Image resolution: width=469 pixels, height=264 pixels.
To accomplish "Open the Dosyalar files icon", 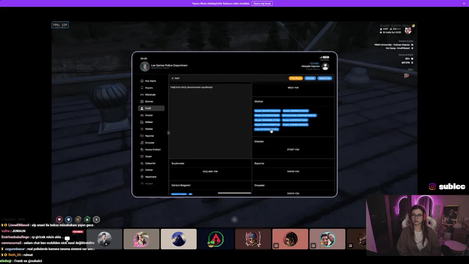I will point(142,143).
